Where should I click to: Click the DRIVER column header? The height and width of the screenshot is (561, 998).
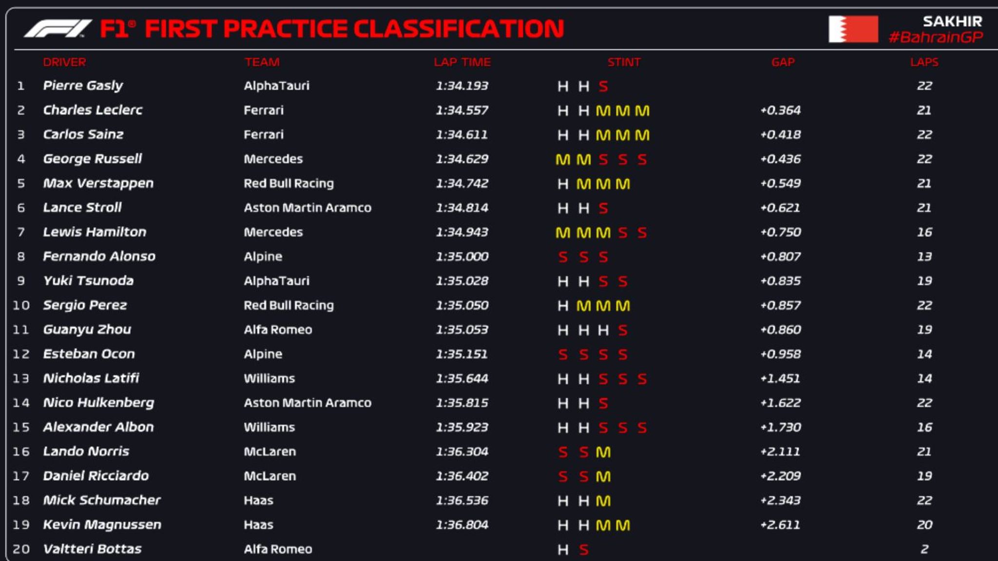pos(64,62)
